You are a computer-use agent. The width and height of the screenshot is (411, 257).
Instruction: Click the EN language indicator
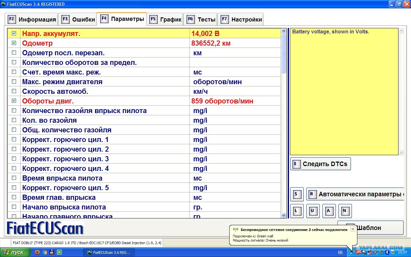tap(340, 253)
